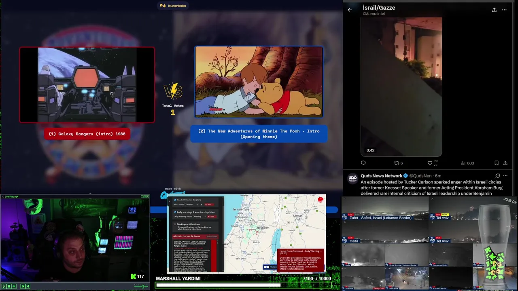The height and width of the screenshot is (291, 518).
Task: Click bizarbaba username at top
Action: point(177,6)
